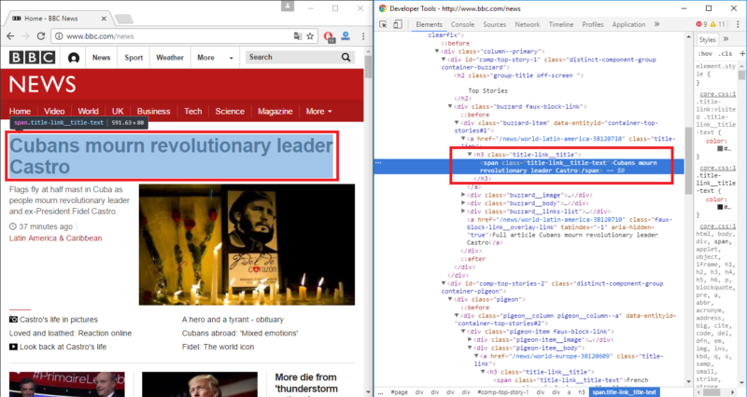Expand the buzzard__image div node
Image resolution: width=747 pixels, height=397 pixels.
click(465, 194)
